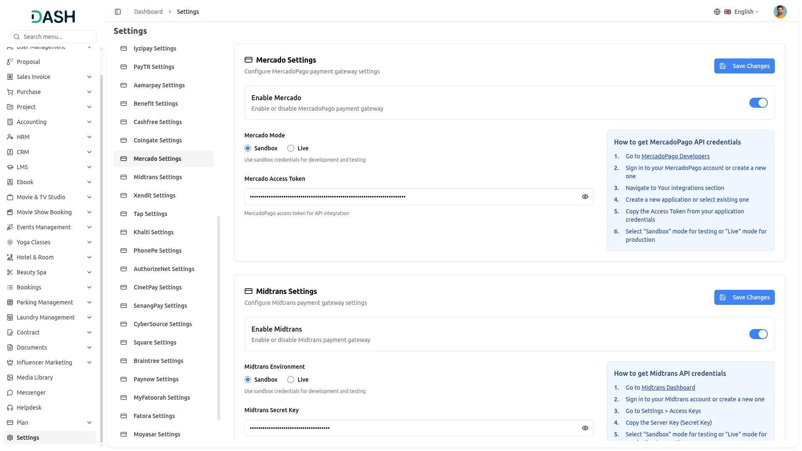Click the Accounting calculator icon
Screen dimensions: 802x451
10,122
